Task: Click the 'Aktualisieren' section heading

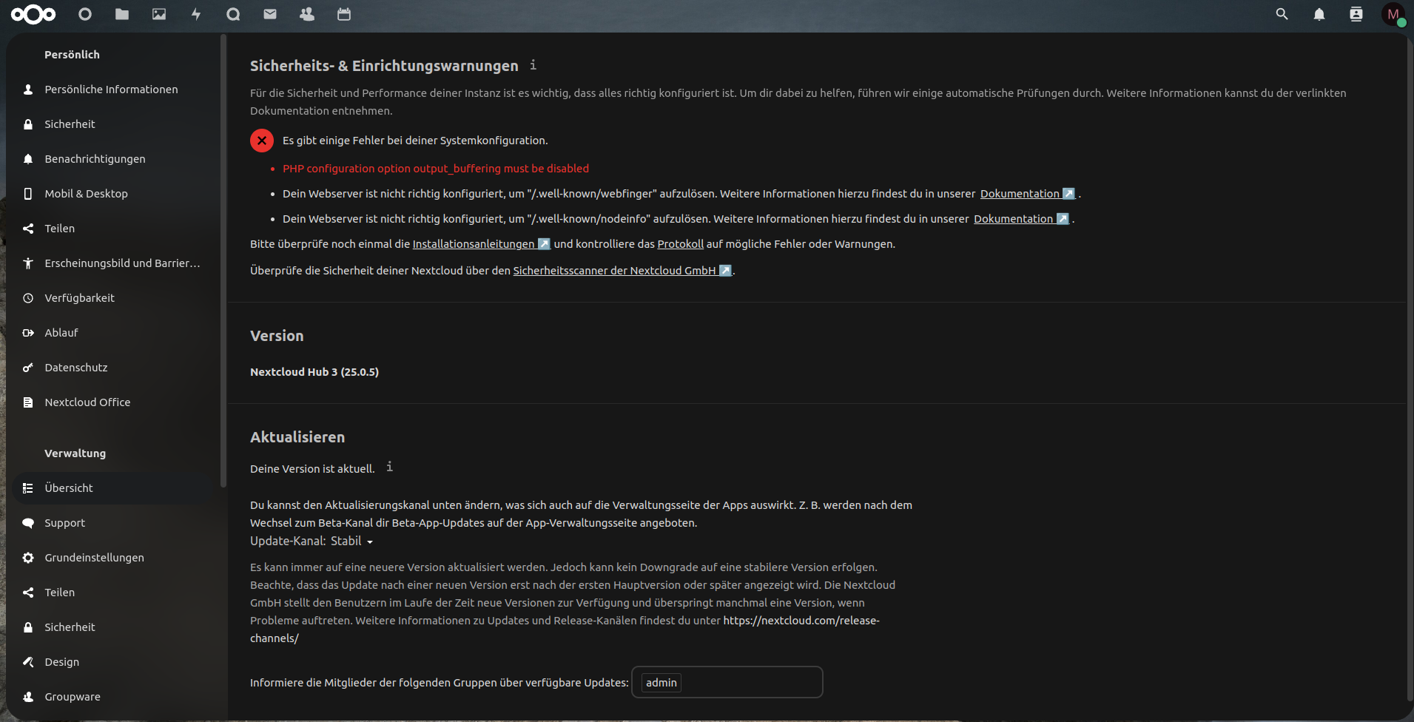Action: click(x=297, y=437)
